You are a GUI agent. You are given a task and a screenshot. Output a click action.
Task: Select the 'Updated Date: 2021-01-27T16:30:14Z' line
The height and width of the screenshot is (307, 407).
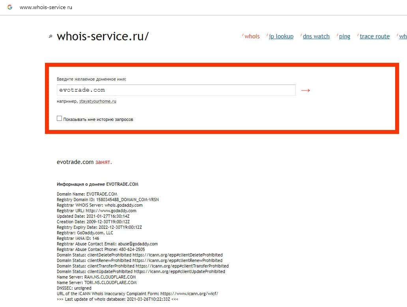point(93,216)
